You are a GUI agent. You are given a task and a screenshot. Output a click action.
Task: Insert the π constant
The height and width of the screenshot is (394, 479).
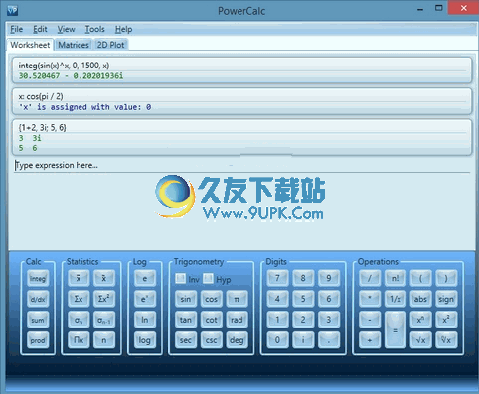[237, 299]
